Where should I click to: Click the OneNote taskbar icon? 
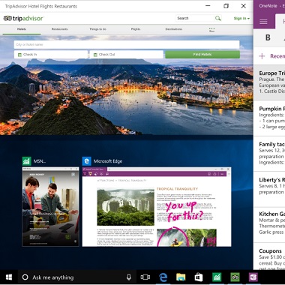point(253,277)
